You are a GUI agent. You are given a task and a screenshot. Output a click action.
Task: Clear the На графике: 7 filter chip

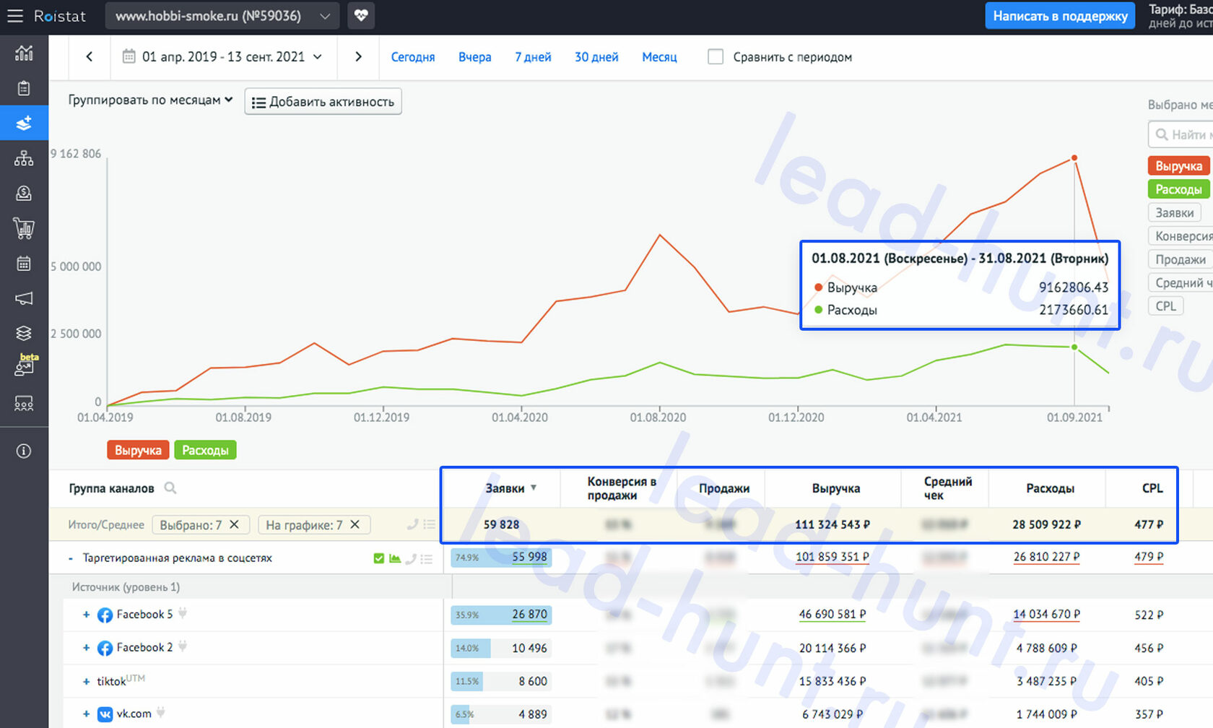[x=355, y=524]
